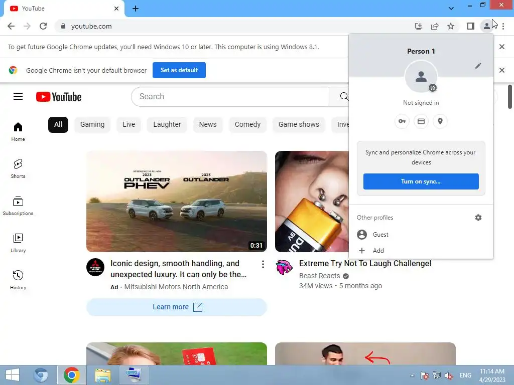The height and width of the screenshot is (385, 514).
Task: Click the muted volume tray icon
Action: coord(449,375)
